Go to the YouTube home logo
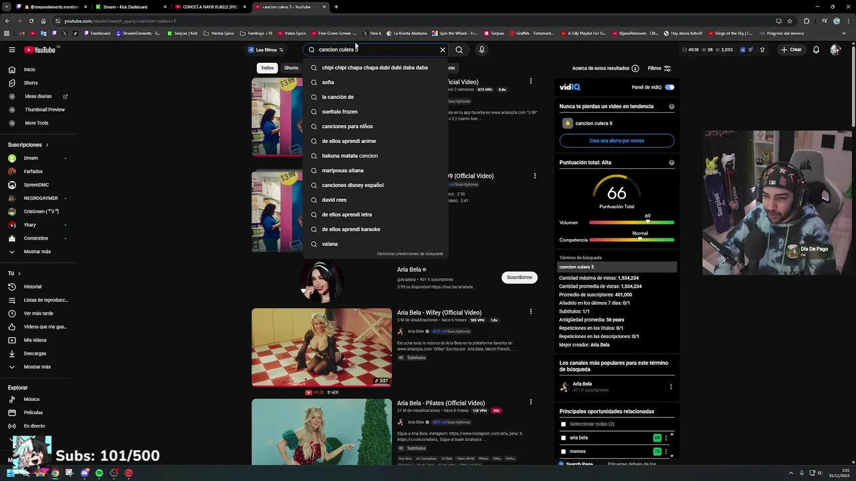Viewport: 856px width, 481px height. 40,49
